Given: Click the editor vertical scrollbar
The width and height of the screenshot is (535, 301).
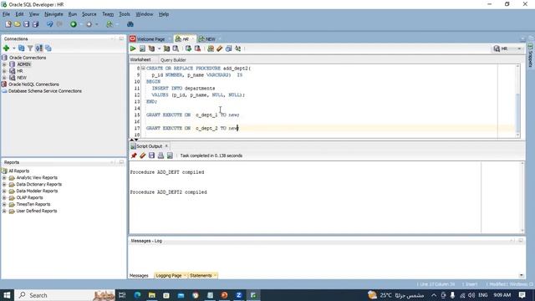Looking at the screenshot, I should (x=518, y=100).
